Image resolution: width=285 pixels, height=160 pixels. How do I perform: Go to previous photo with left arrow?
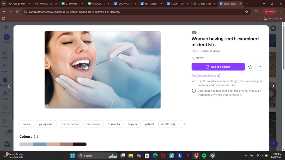click(9, 86)
